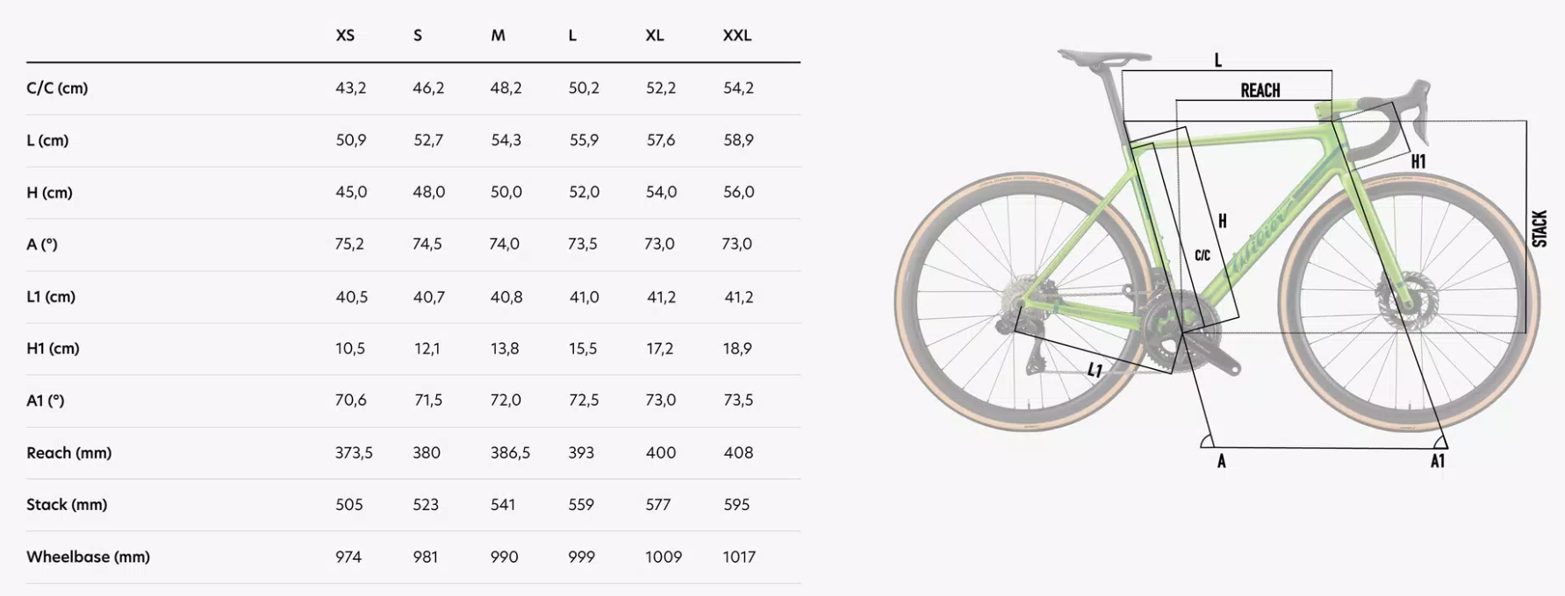Click the 1017 wheelbase value

click(739, 557)
